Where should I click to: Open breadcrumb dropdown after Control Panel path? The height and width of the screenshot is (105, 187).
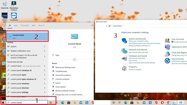[x=123, y=26]
